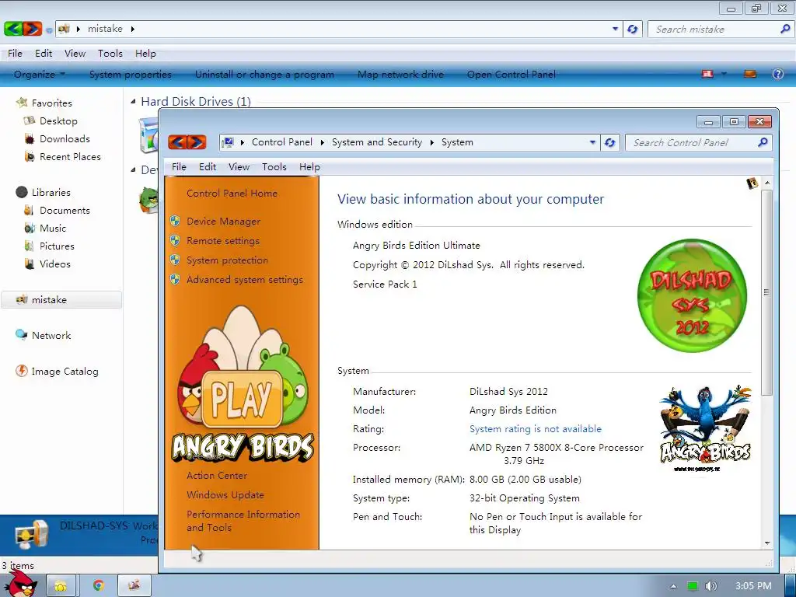Click the Device Manager shield icon

[175, 221]
